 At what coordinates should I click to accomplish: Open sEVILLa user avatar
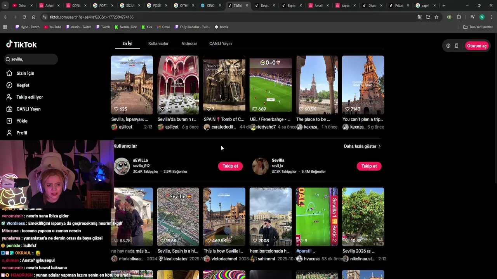tap(122, 166)
